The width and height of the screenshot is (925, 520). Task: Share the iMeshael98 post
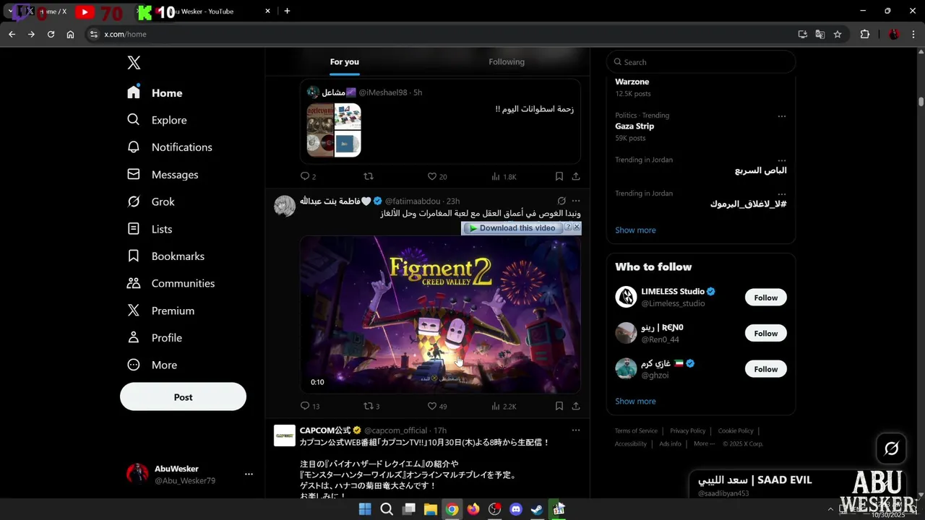pos(576,176)
